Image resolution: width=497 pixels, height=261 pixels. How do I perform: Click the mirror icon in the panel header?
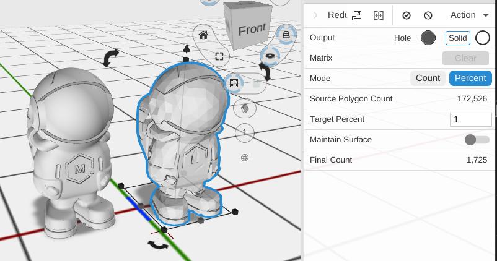(378, 15)
